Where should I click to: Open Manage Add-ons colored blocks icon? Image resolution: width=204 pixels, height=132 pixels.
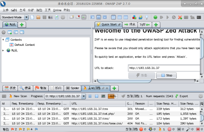tap(134, 17)
